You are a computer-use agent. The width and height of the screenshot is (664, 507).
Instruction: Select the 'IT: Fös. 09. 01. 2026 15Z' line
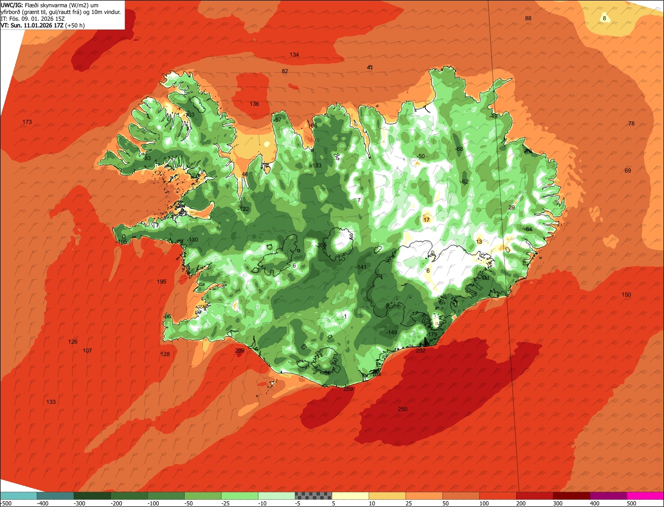click(x=33, y=18)
